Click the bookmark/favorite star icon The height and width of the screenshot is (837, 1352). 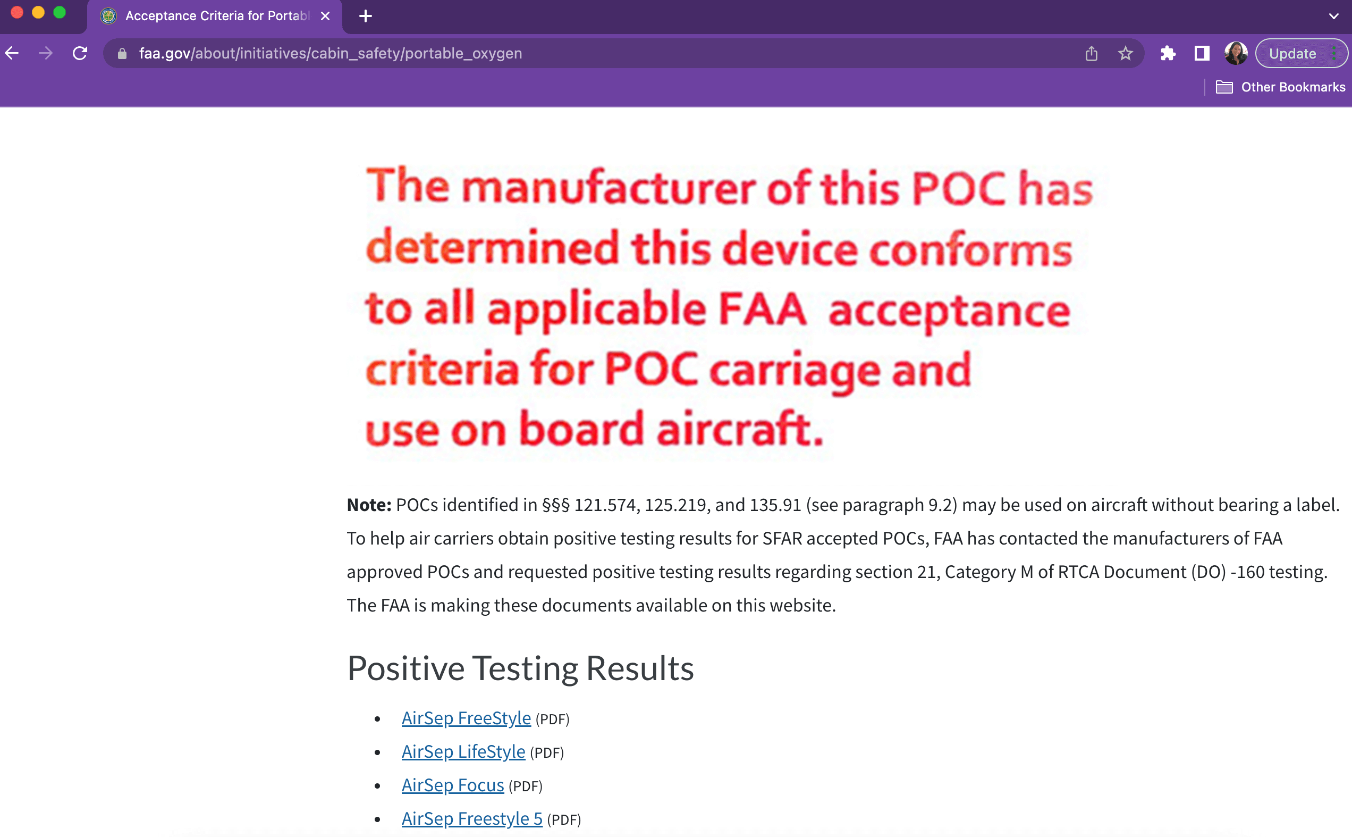[1123, 53]
